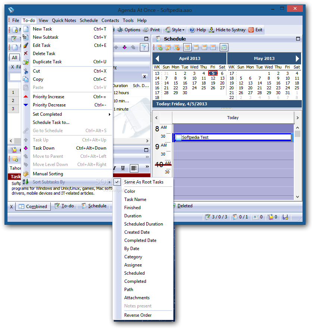Viewport: 313px width, 329px height.
Task: Switch to the Deleted tab
Action: coord(183,206)
